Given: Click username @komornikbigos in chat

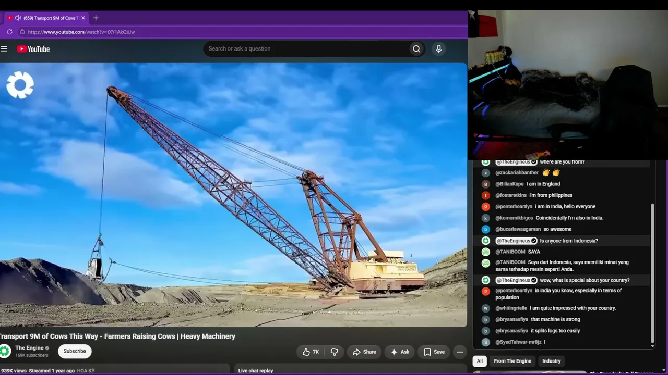Looking at the screenshot, I should [x=514, y=218].
